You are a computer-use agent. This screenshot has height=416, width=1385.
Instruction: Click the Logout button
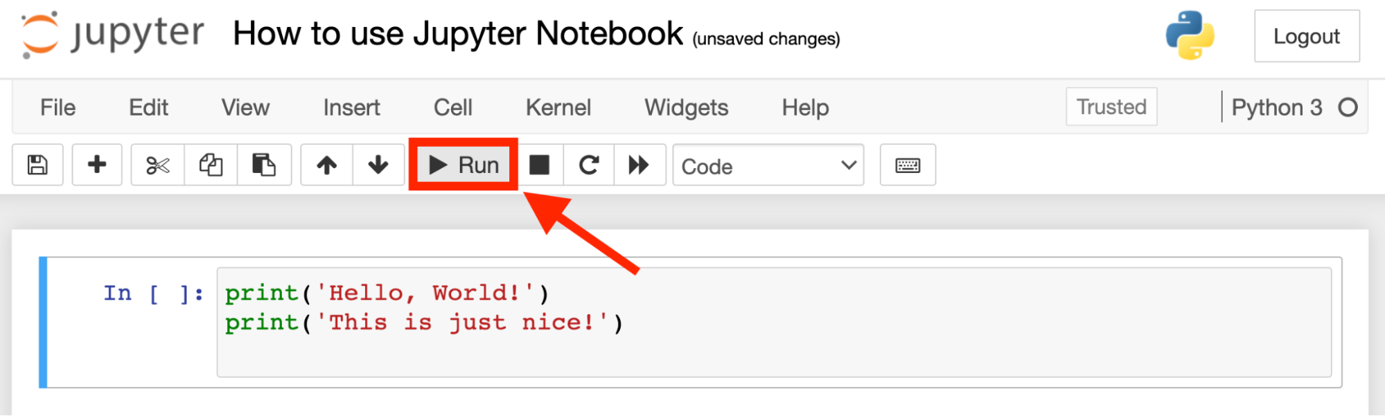[x=1306, y=37]
